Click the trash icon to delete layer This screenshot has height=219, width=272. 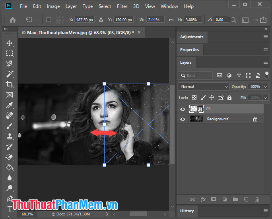pos(256,199)
